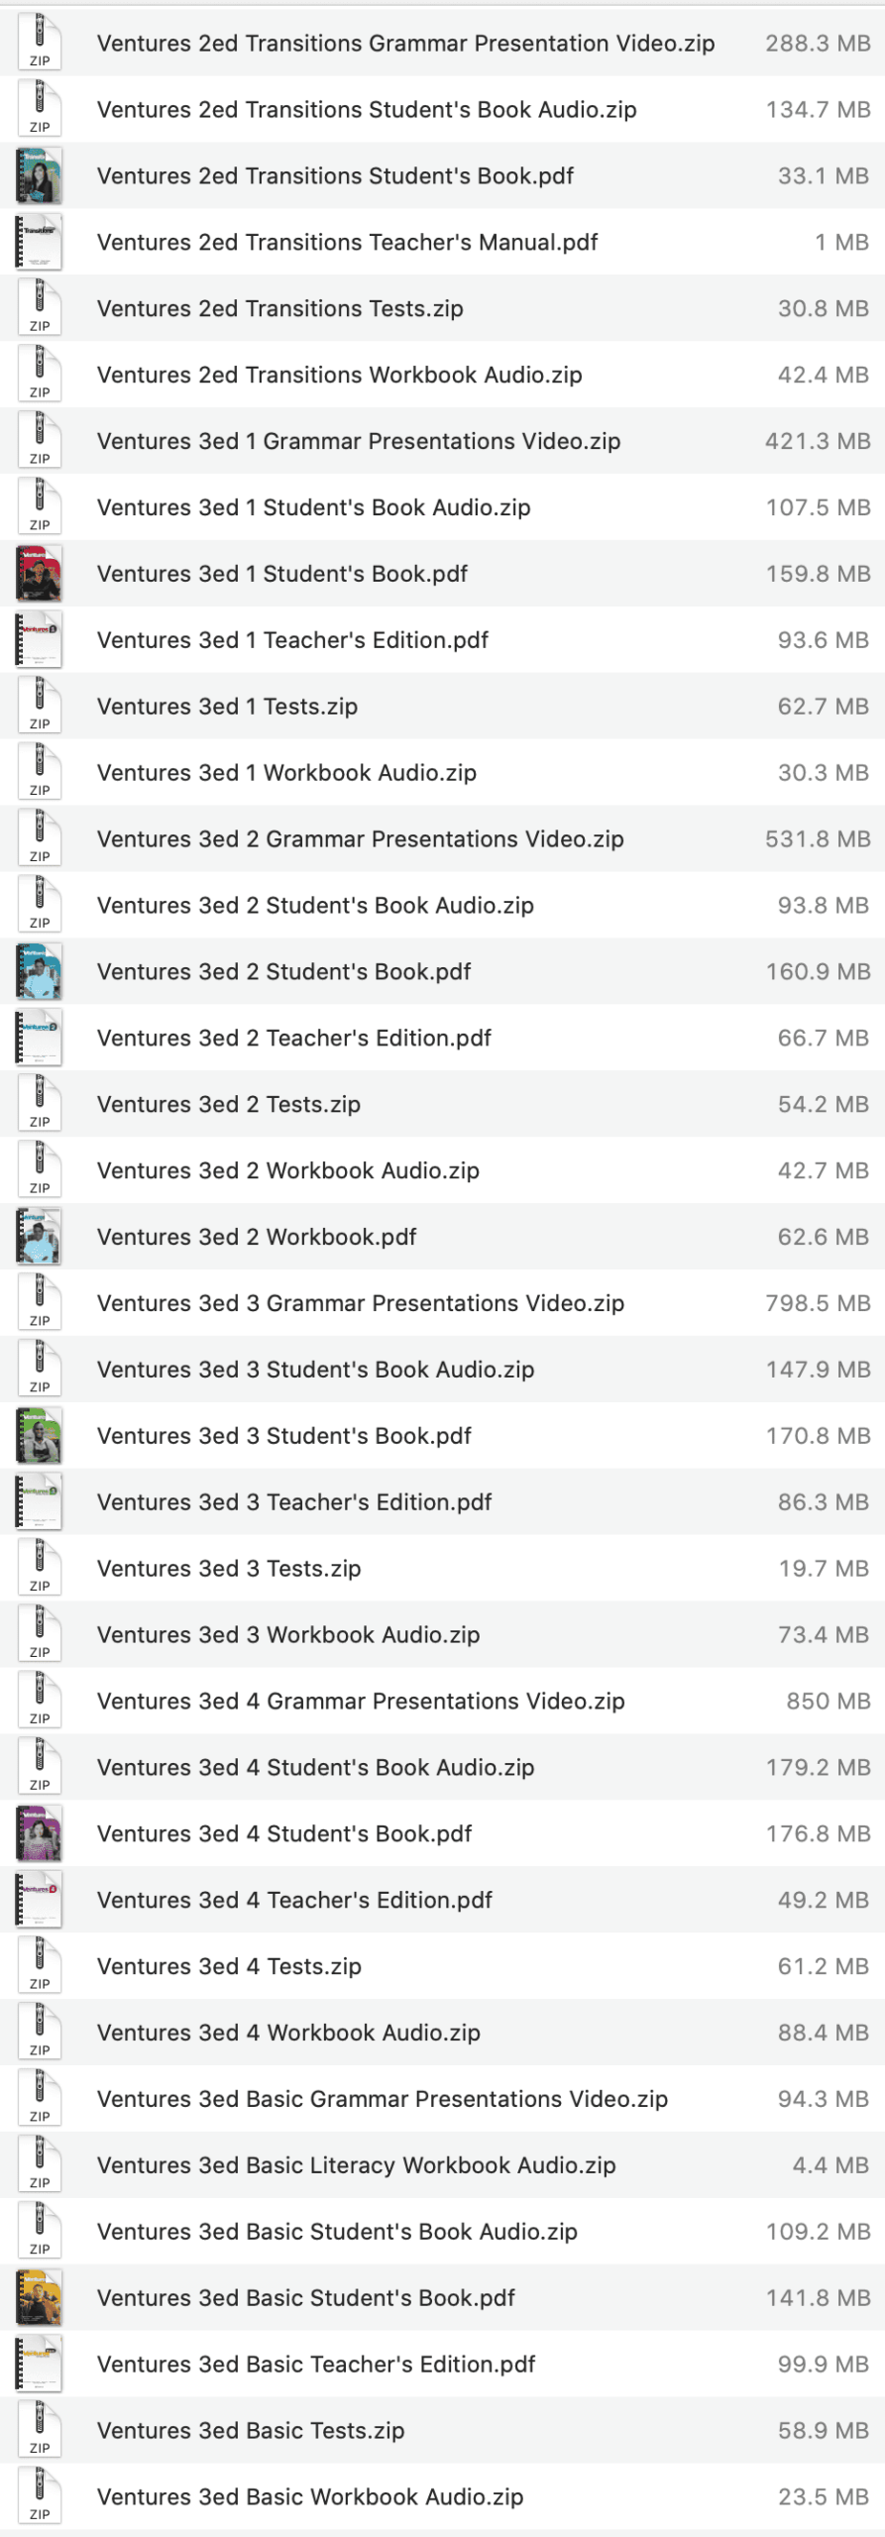This screenshot has height=2537, width=885.
Task: Click ZIP icon for Ventures 3ed 2 Grammar Presentations Video
Action: 40,839
